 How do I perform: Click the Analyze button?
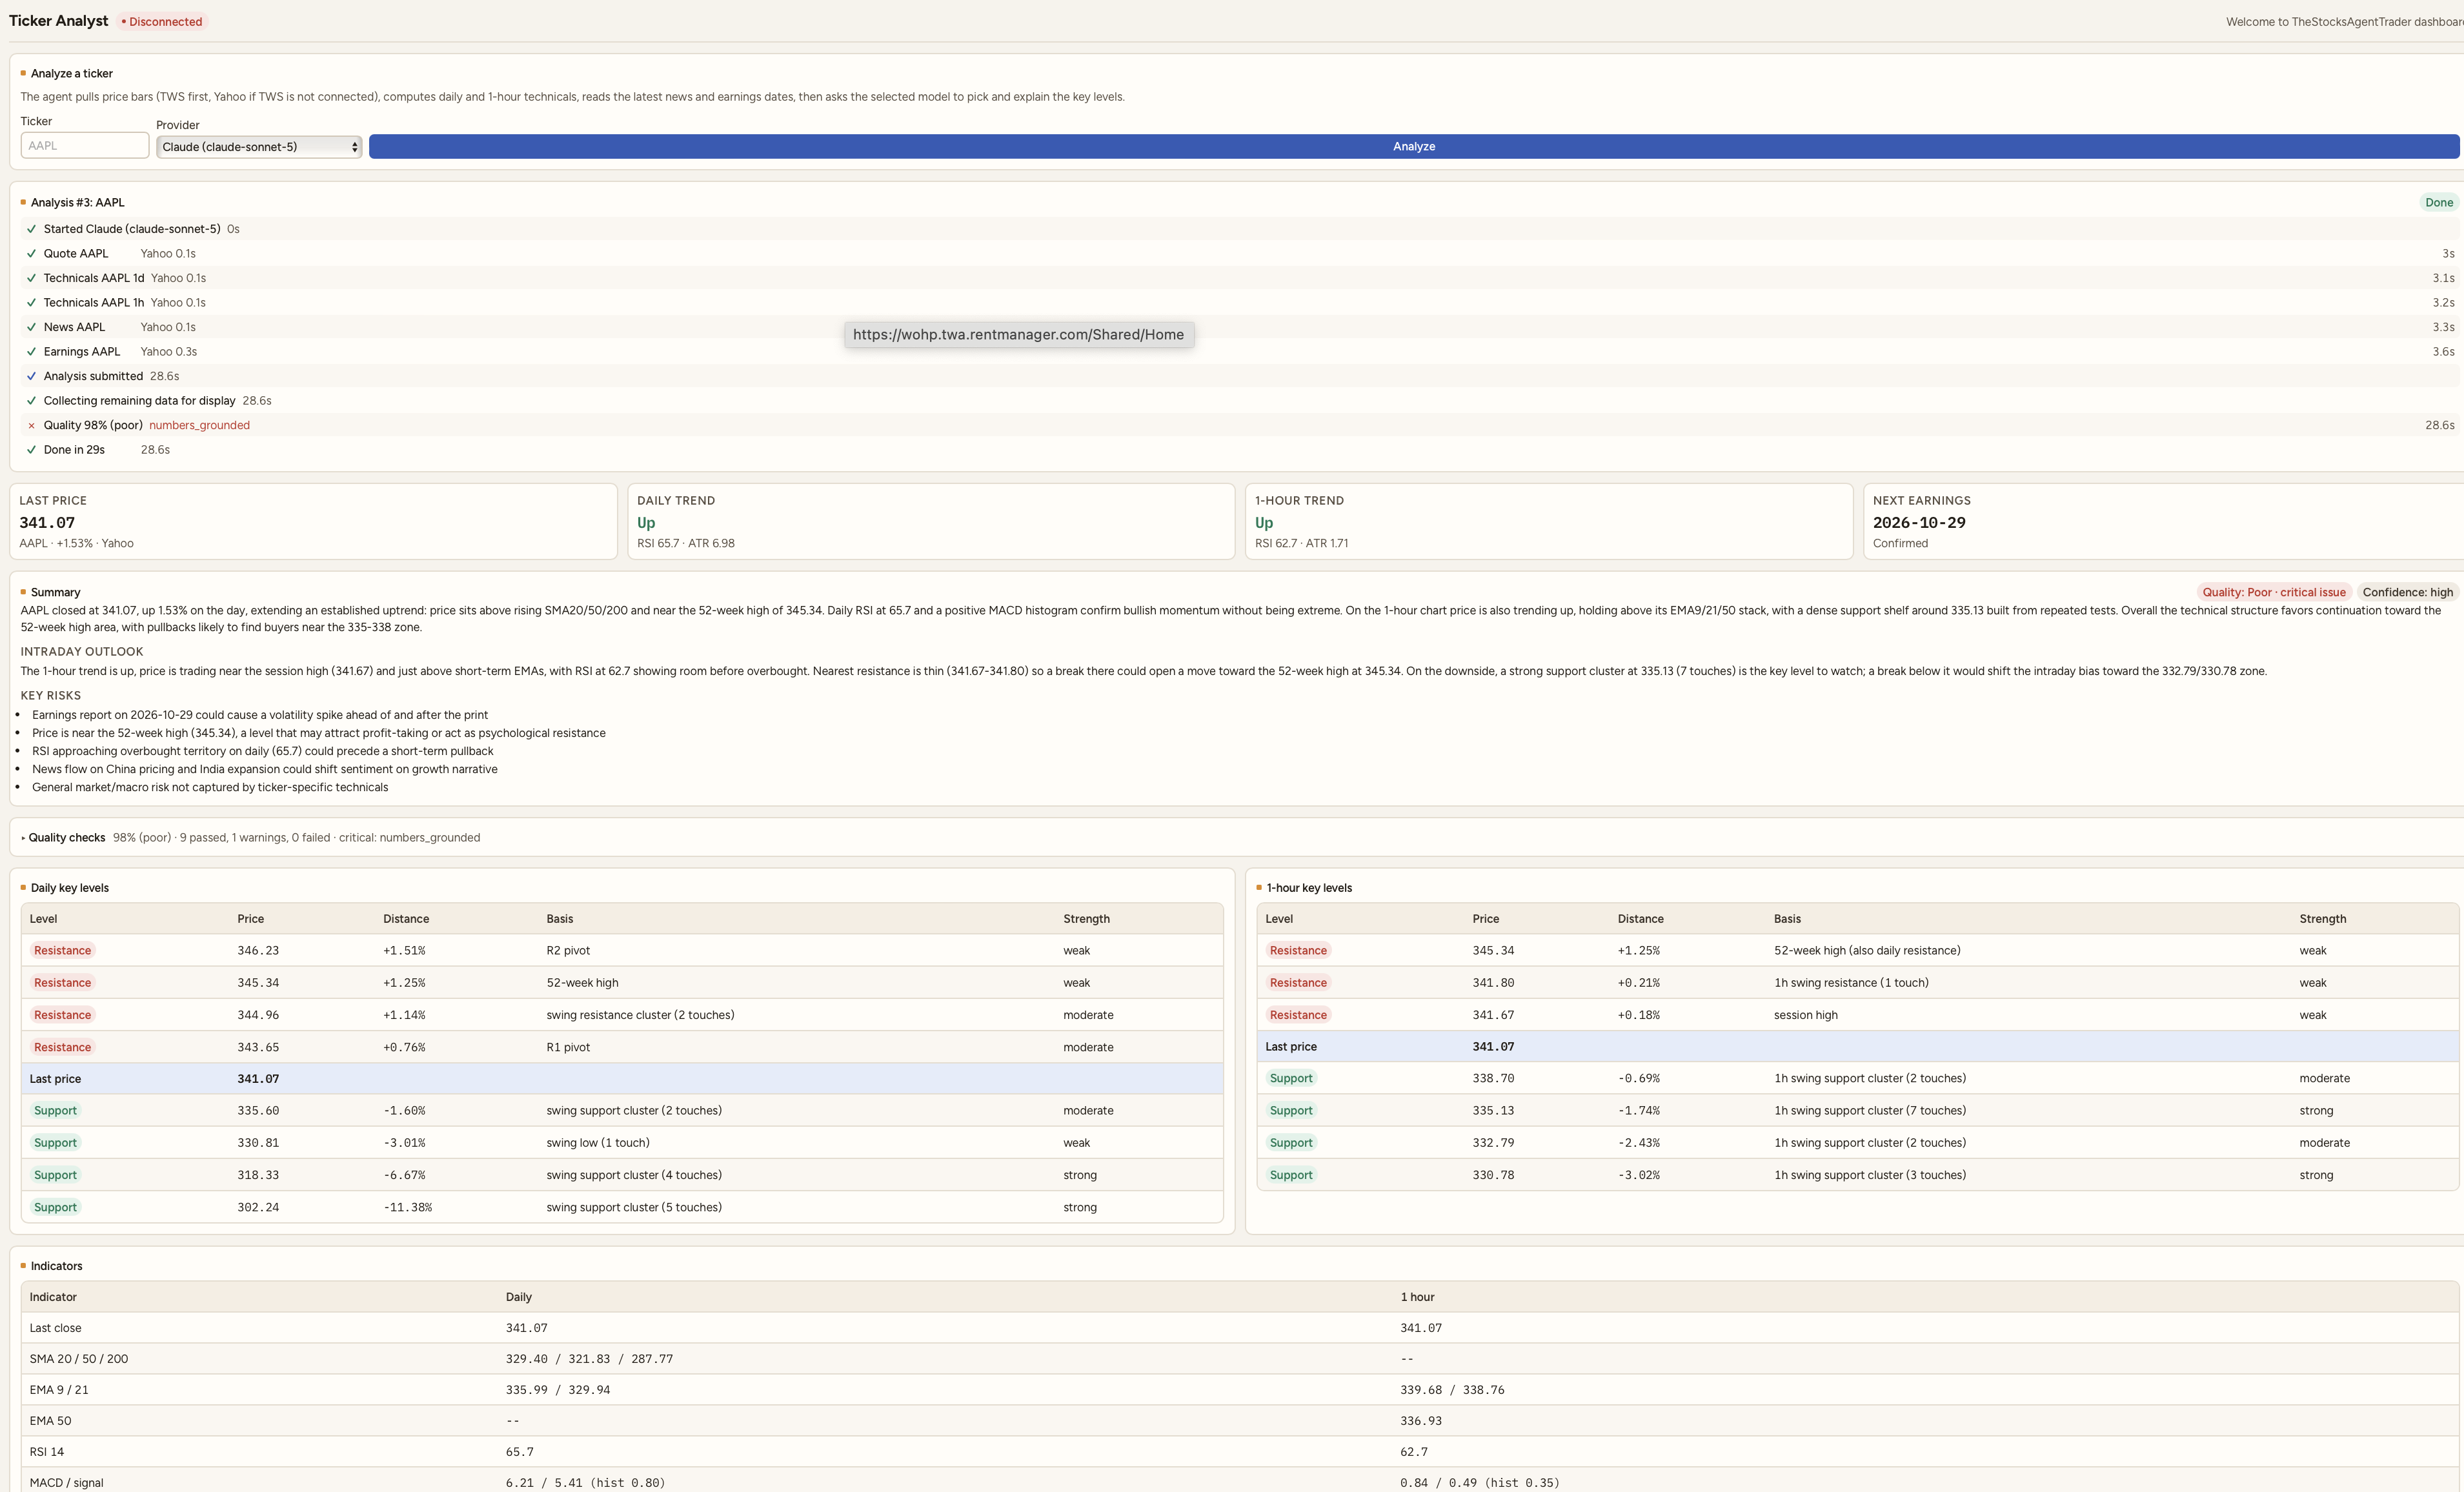pyautogui.click(x=1413, y=147)
